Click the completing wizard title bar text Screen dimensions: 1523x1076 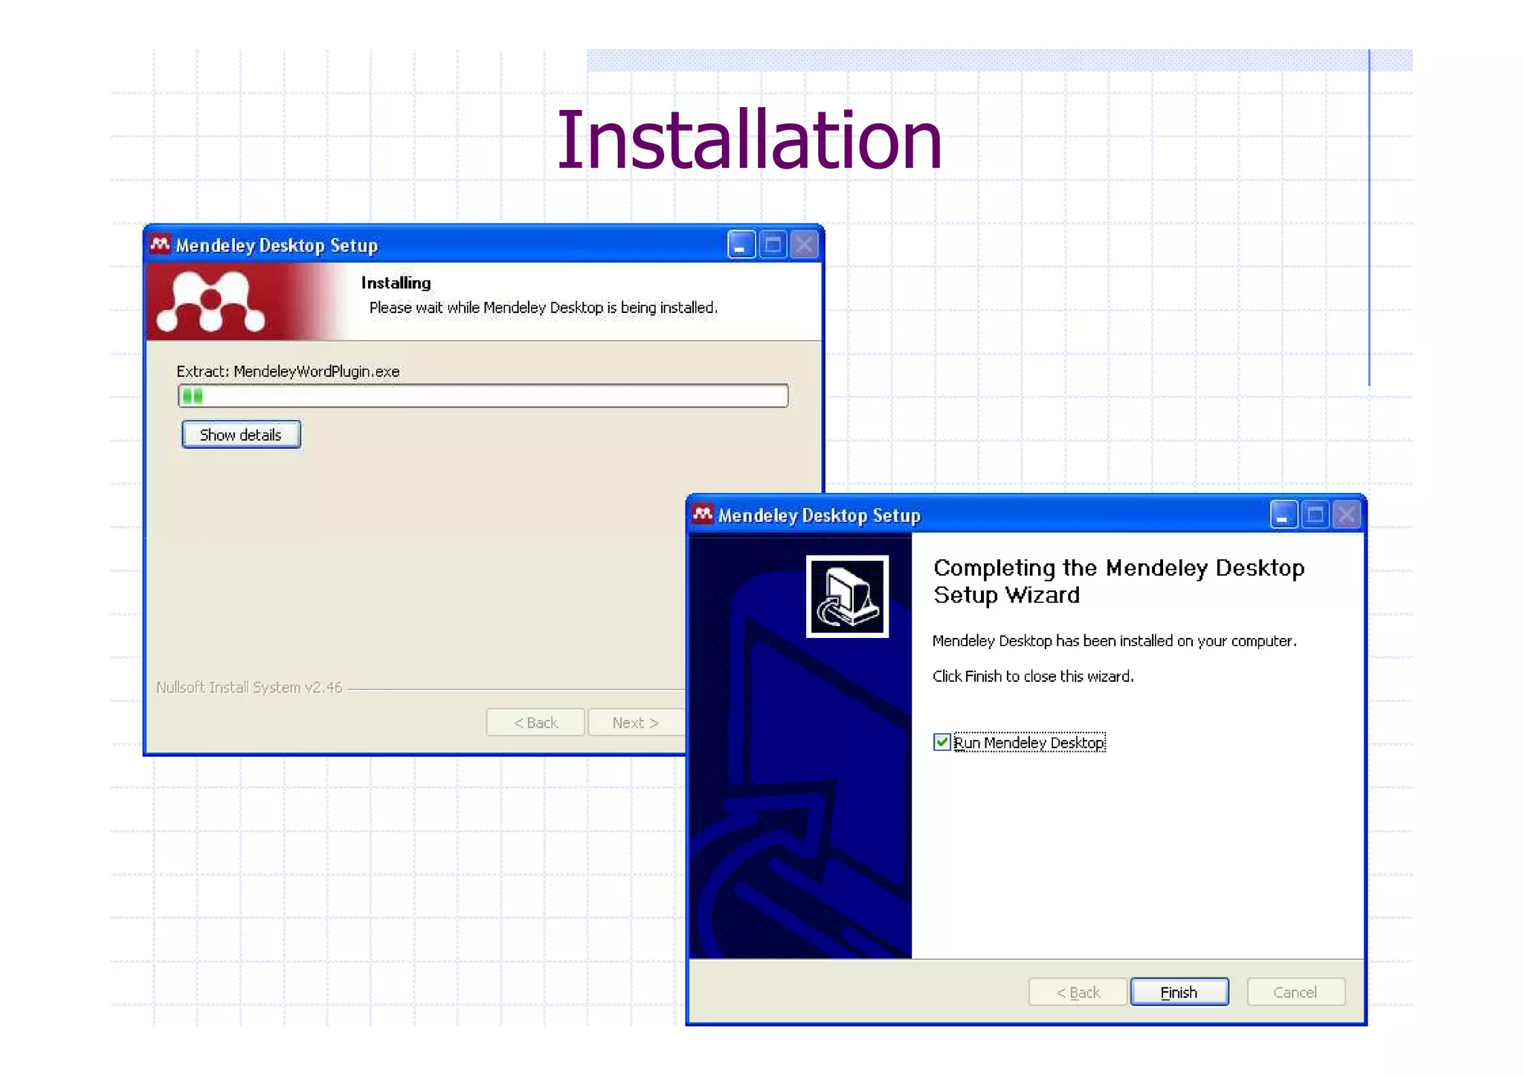click(x=820, y=515)
